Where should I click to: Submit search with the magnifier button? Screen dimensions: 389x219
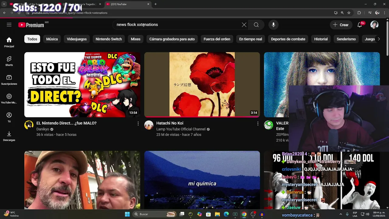click(x=256, y=25)
